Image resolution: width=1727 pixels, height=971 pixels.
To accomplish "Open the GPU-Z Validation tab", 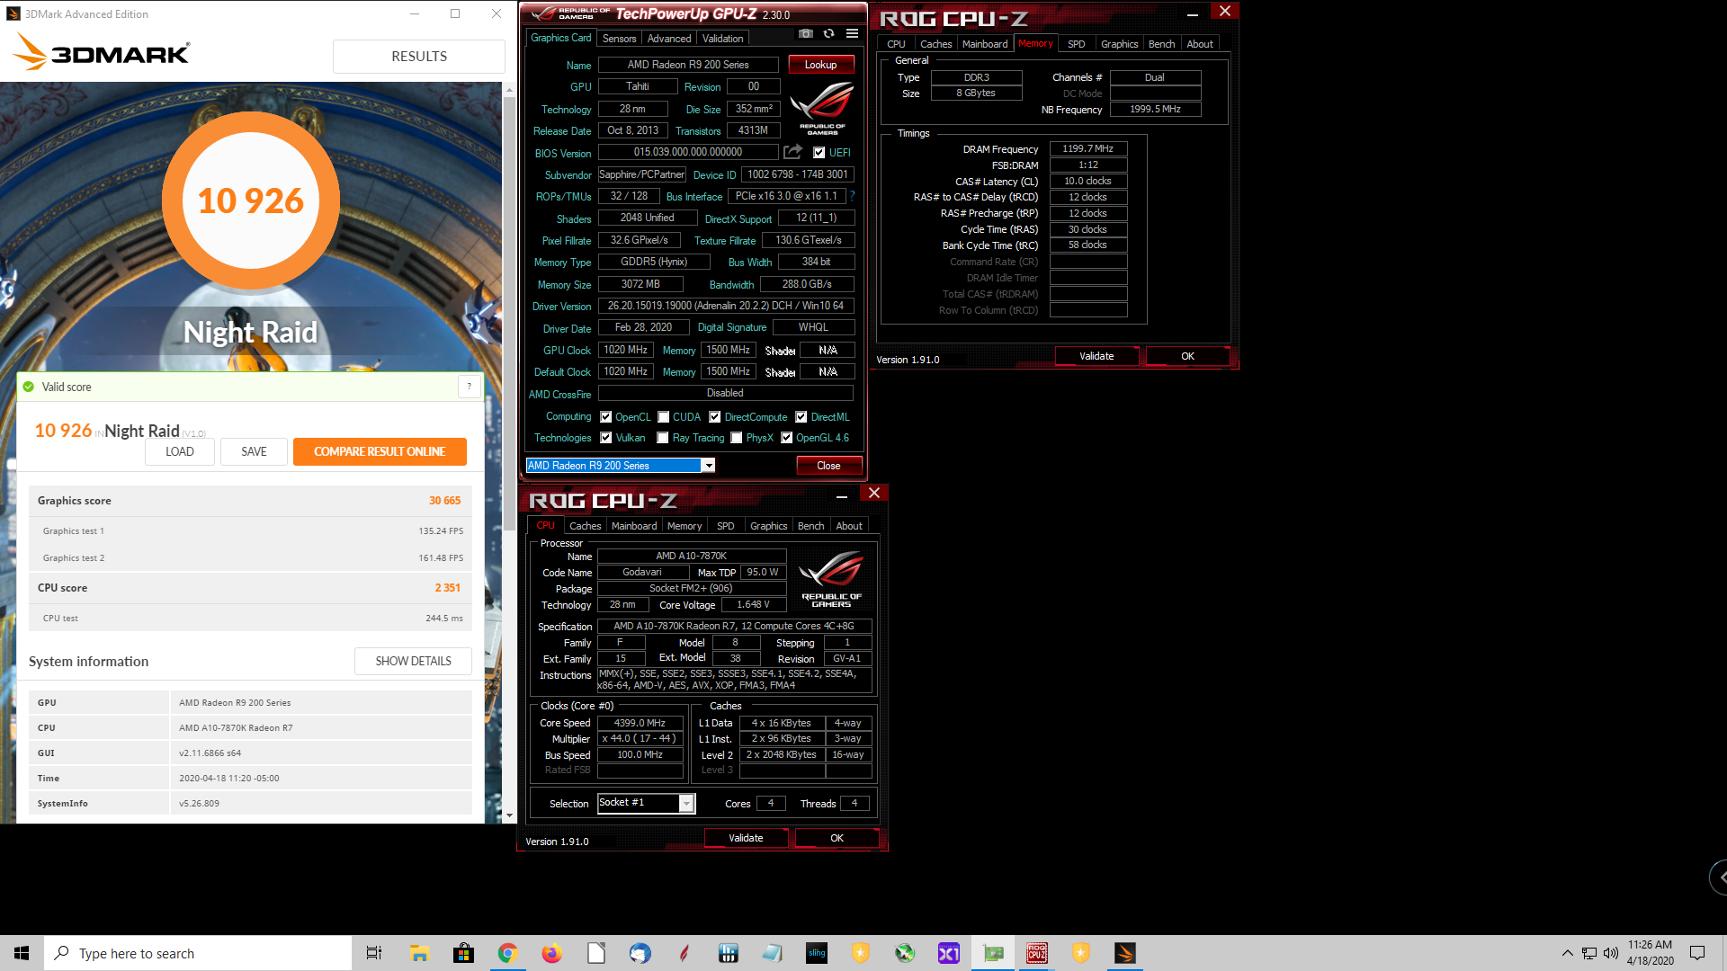I will point(722,39).
